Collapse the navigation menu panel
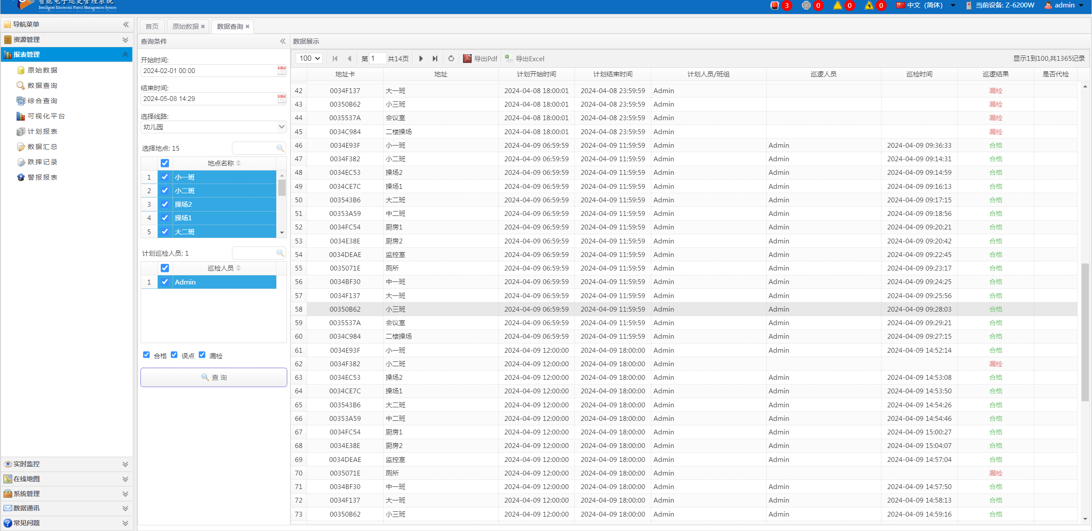Screen dimensions: 1092x531 pos(126,24)
